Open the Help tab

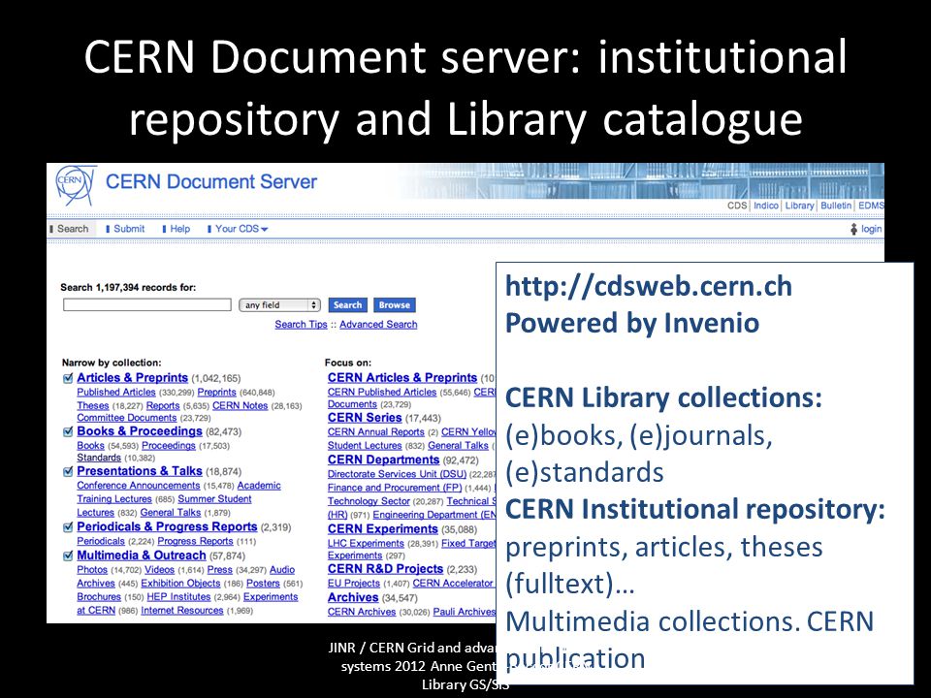(x=177, y=229)
